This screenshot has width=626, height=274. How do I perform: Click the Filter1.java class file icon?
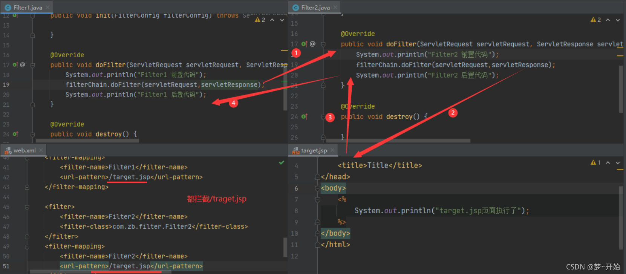tap(8, 8)
